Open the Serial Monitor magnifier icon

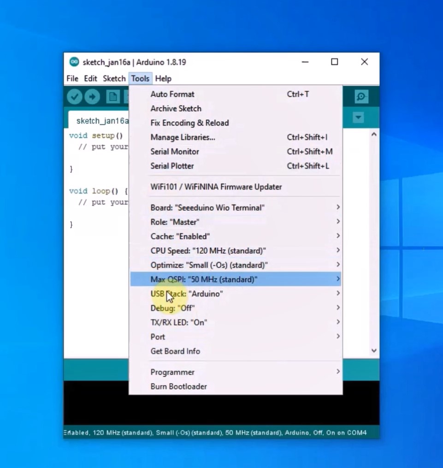(361, 96)
